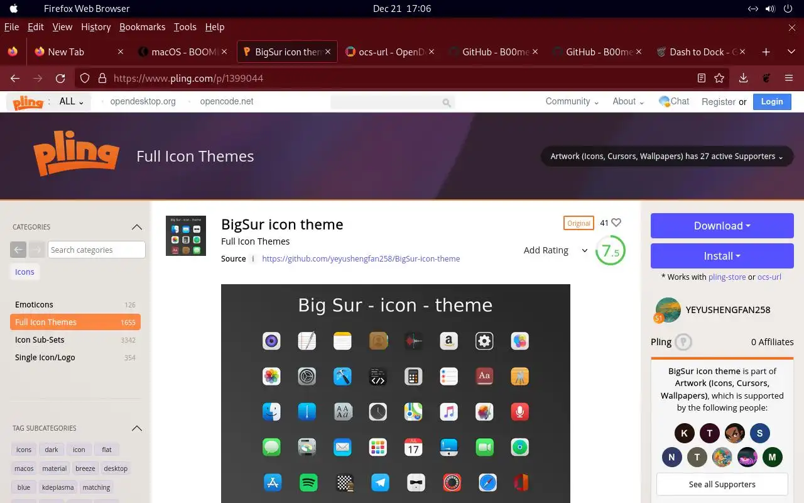Expand the About menu
Screen dimensions: 804x503
[629, 101]
